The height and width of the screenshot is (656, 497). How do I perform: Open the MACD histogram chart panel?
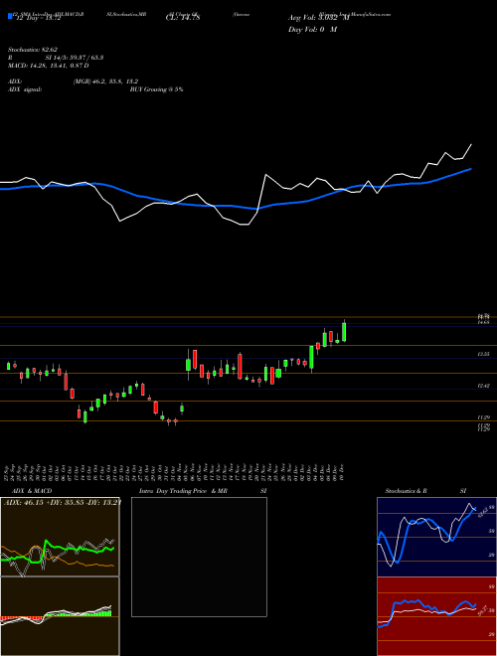click(60, 616)
